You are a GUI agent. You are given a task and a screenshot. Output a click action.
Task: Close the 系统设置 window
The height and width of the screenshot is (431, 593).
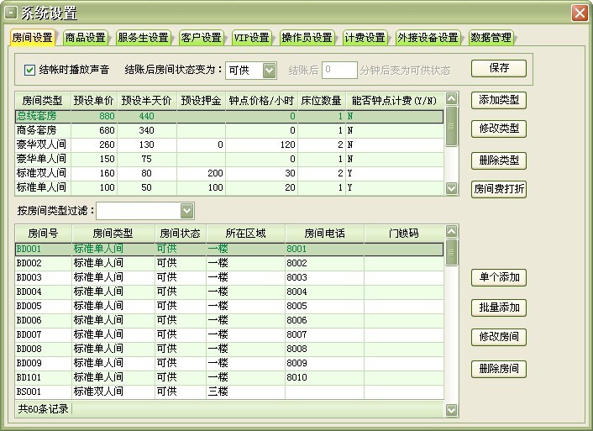point(579,13)
